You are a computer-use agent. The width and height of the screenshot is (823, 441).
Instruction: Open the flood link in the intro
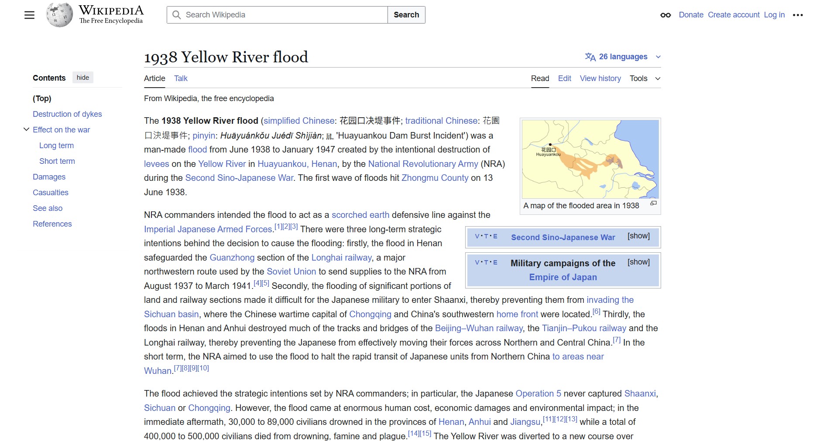coord(198,149)
